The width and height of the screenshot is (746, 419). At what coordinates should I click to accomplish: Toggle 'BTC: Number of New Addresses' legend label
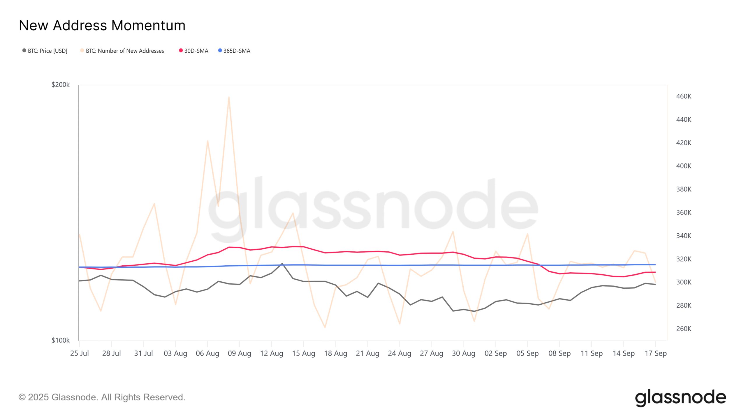click(125, 51)
